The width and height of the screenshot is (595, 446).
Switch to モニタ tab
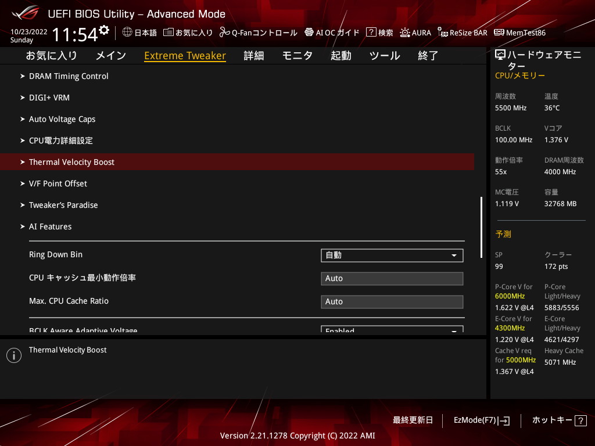click(x=297, y=56)
